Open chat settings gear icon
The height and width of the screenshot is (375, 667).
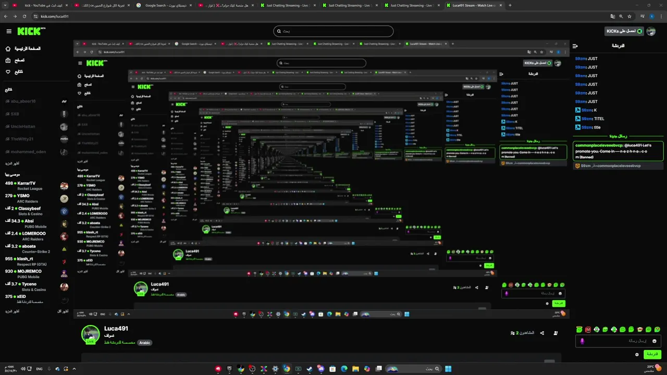pyautogui.click(x=637, y=354)
